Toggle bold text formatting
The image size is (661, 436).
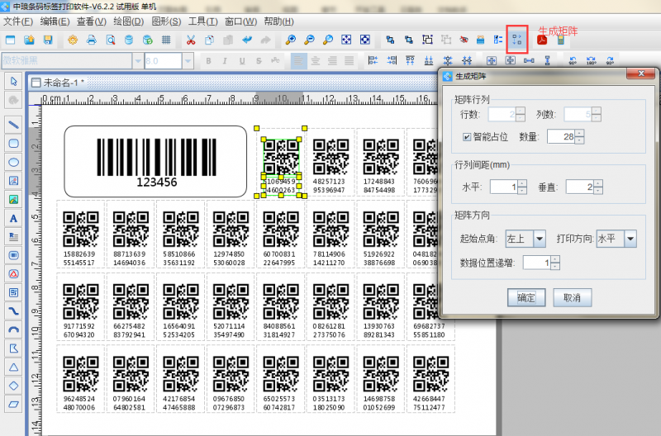[x=208, y=61]
